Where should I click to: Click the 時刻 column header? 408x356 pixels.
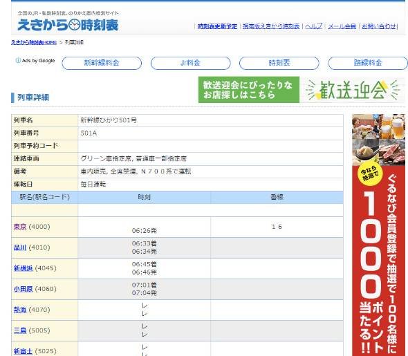[x=144, y=197]
